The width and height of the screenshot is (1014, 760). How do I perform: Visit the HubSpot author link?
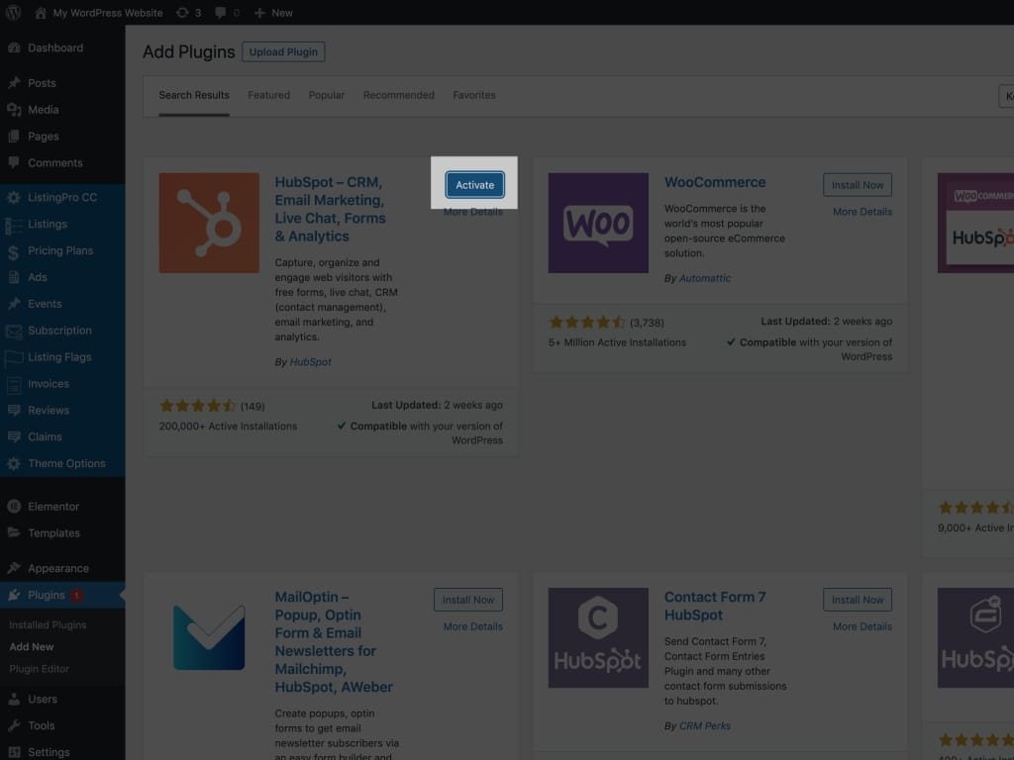click(x=310, y=362)
